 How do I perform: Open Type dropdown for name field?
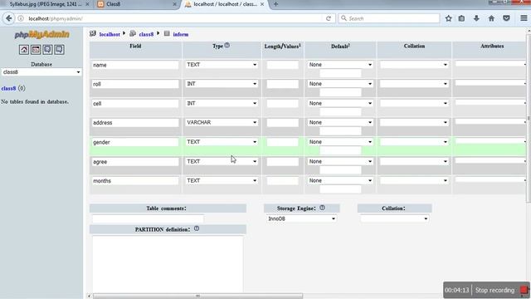(x=222, y=65)
